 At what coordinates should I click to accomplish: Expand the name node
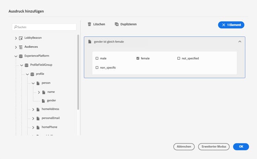pos(39,92)
